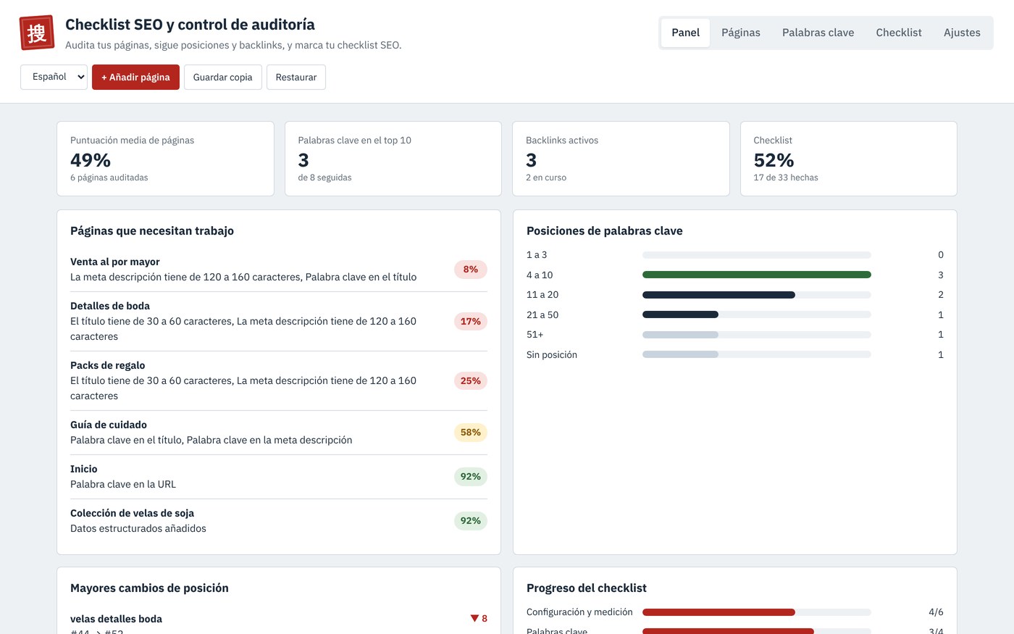Click the red app logo icon
This screenshot has height=634, width=1014.
(37, 33)
